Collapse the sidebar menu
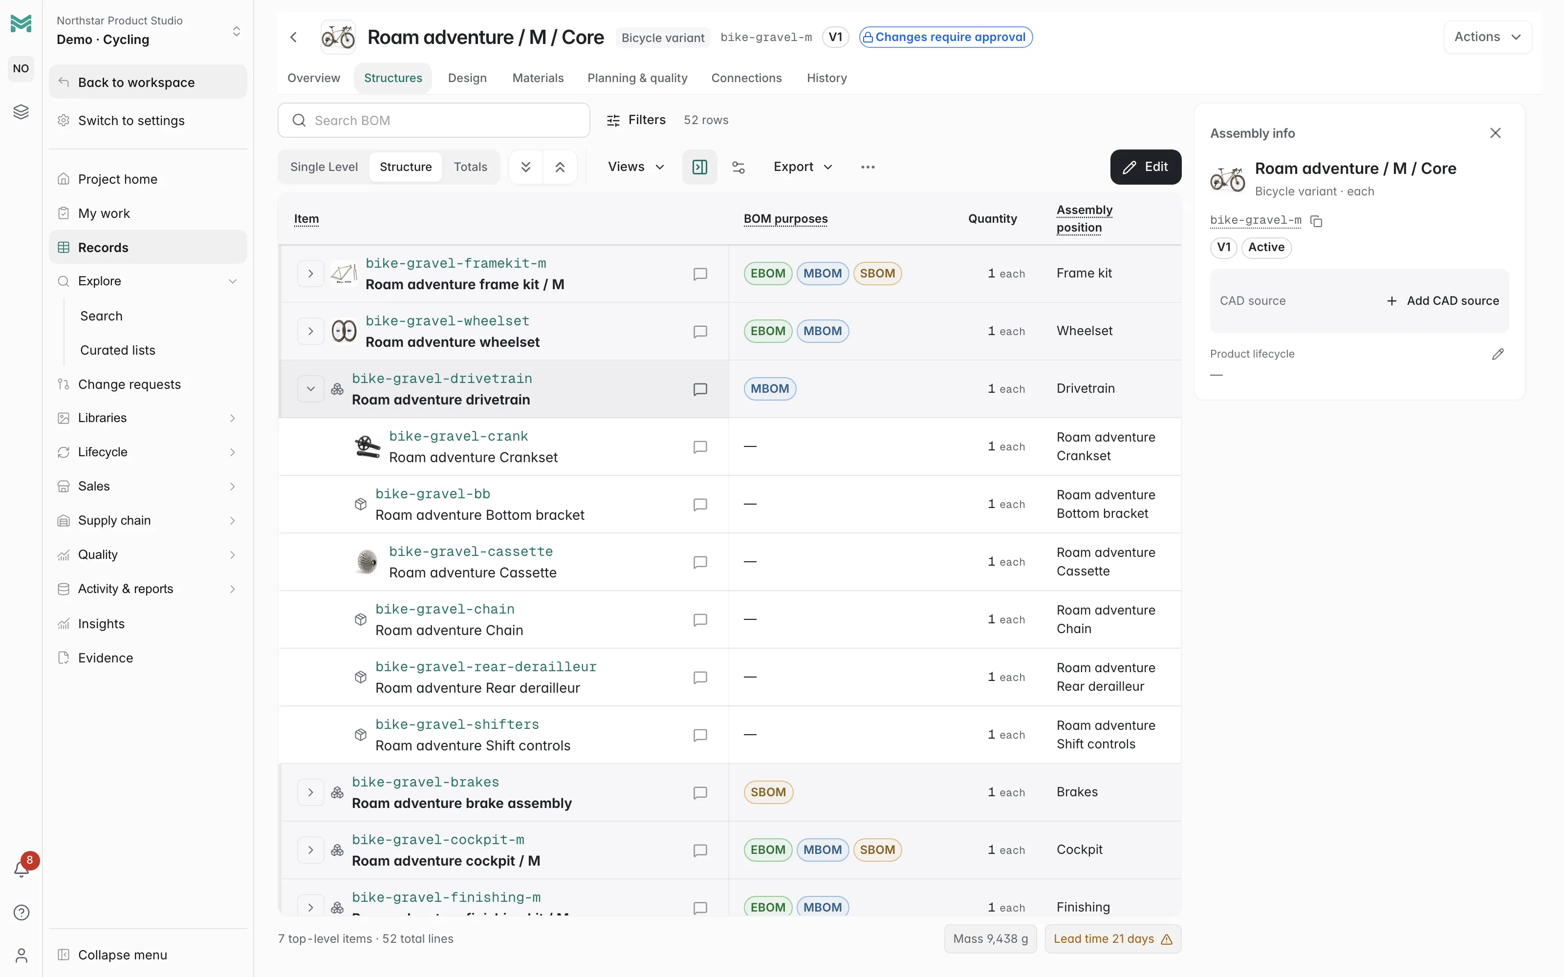1564x977 pixels. pos(147,955)
